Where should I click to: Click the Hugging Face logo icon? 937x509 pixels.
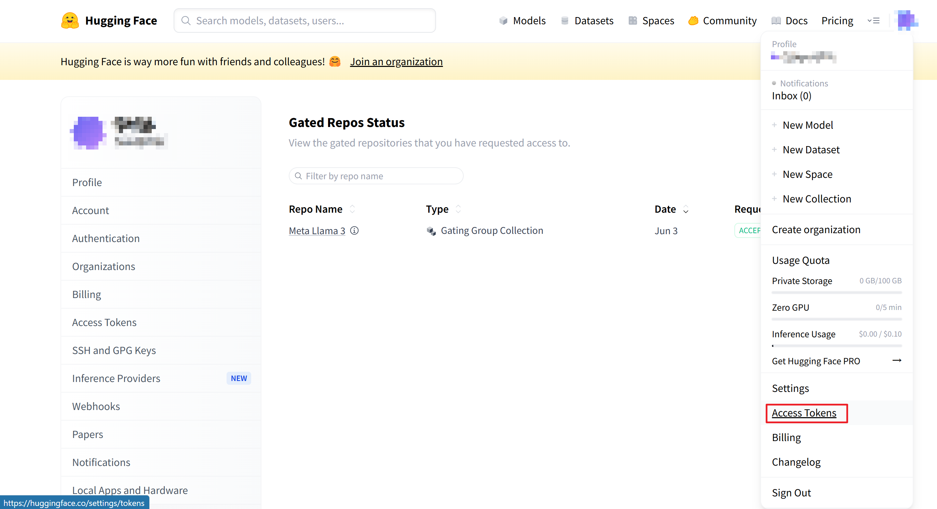[x=70, y=20]
